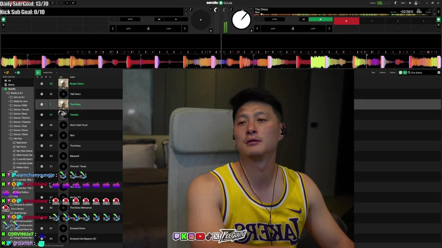Toggle key lock note icon on left deck

pos(190,9)
